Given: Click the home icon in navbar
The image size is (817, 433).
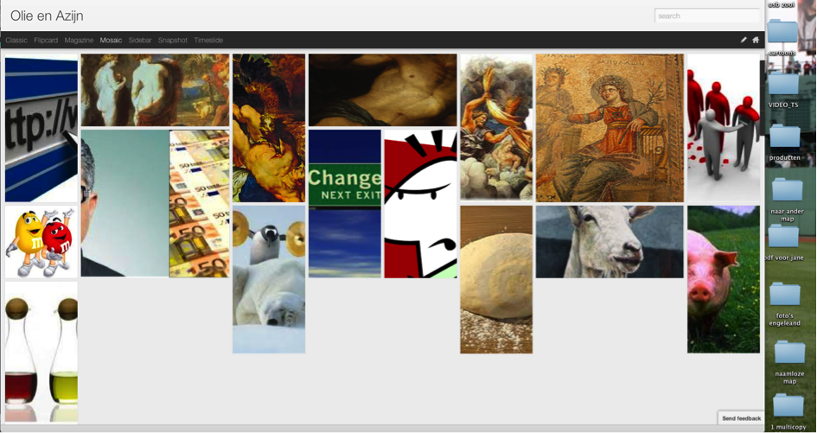Looking at the screenshot, I should tap(756, 40).
